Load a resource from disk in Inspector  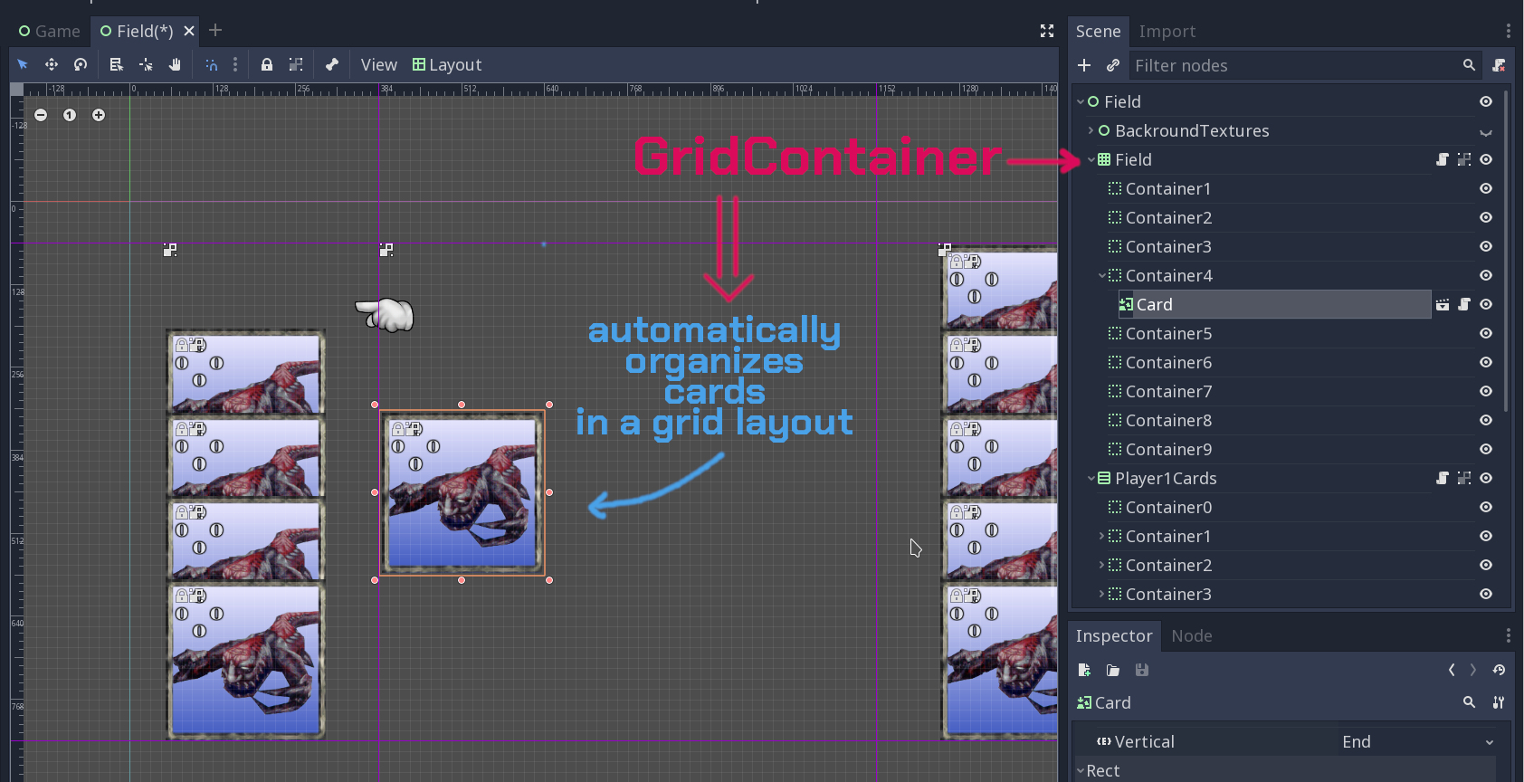tap(1113, 670)
